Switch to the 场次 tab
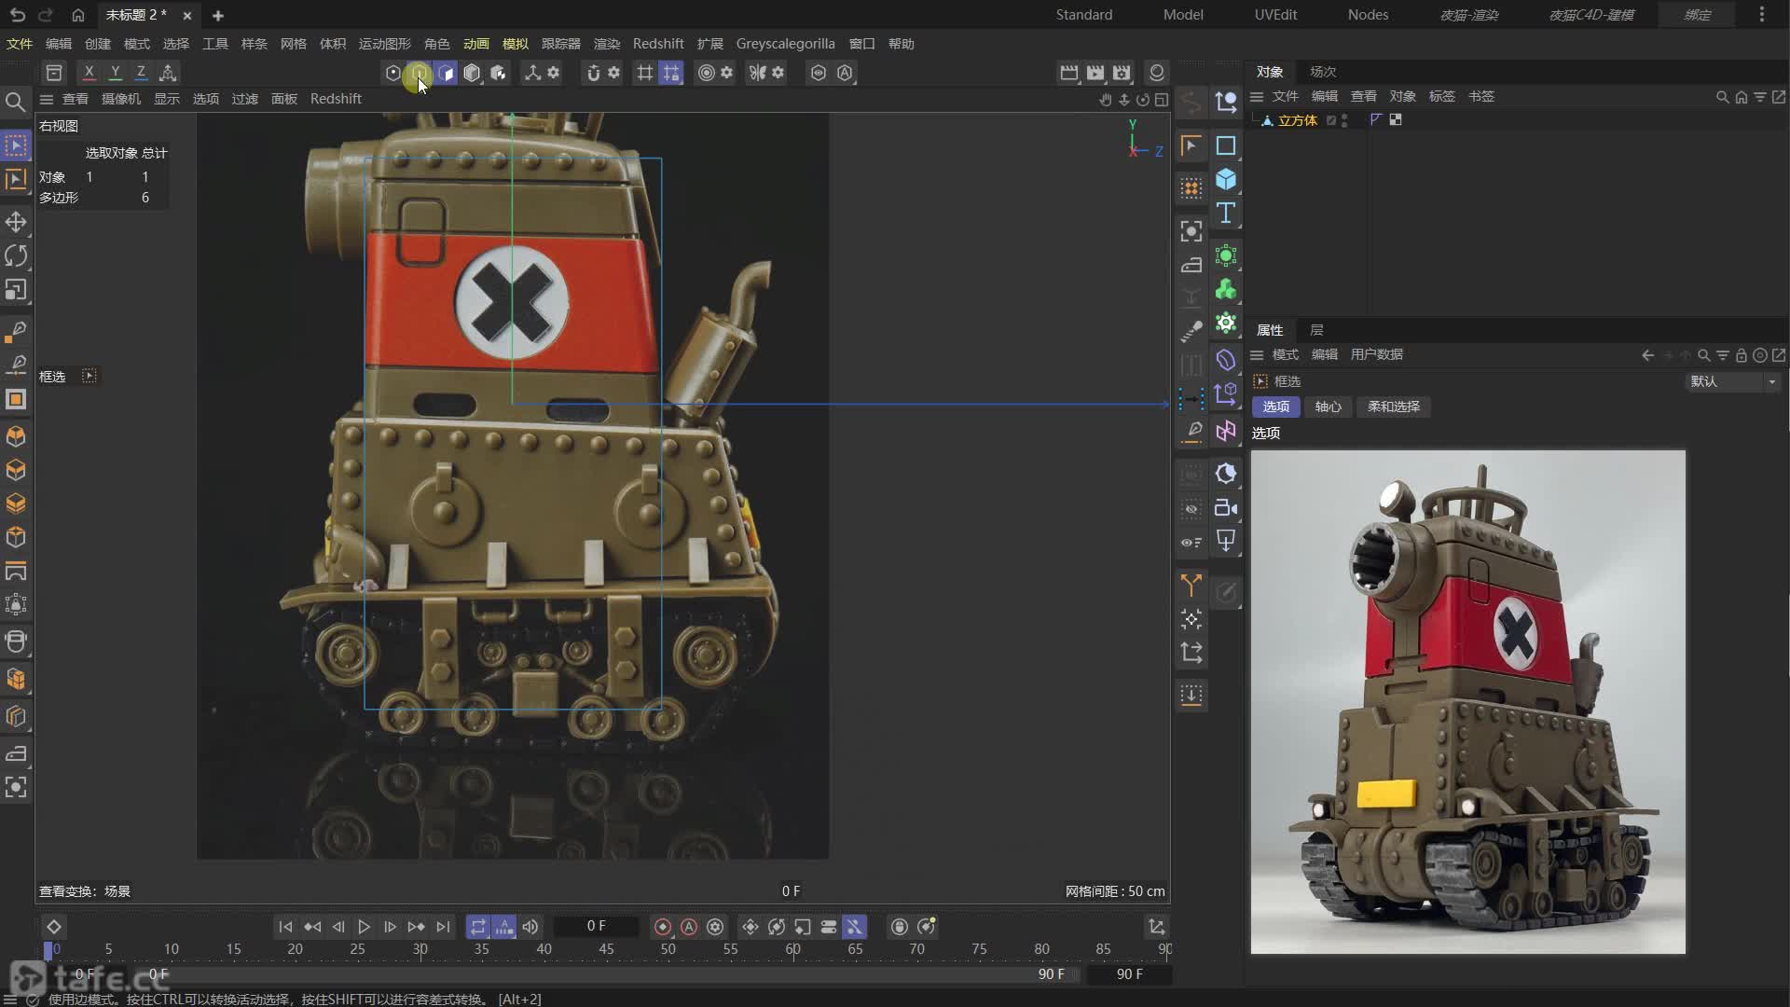 [1322, 72]
